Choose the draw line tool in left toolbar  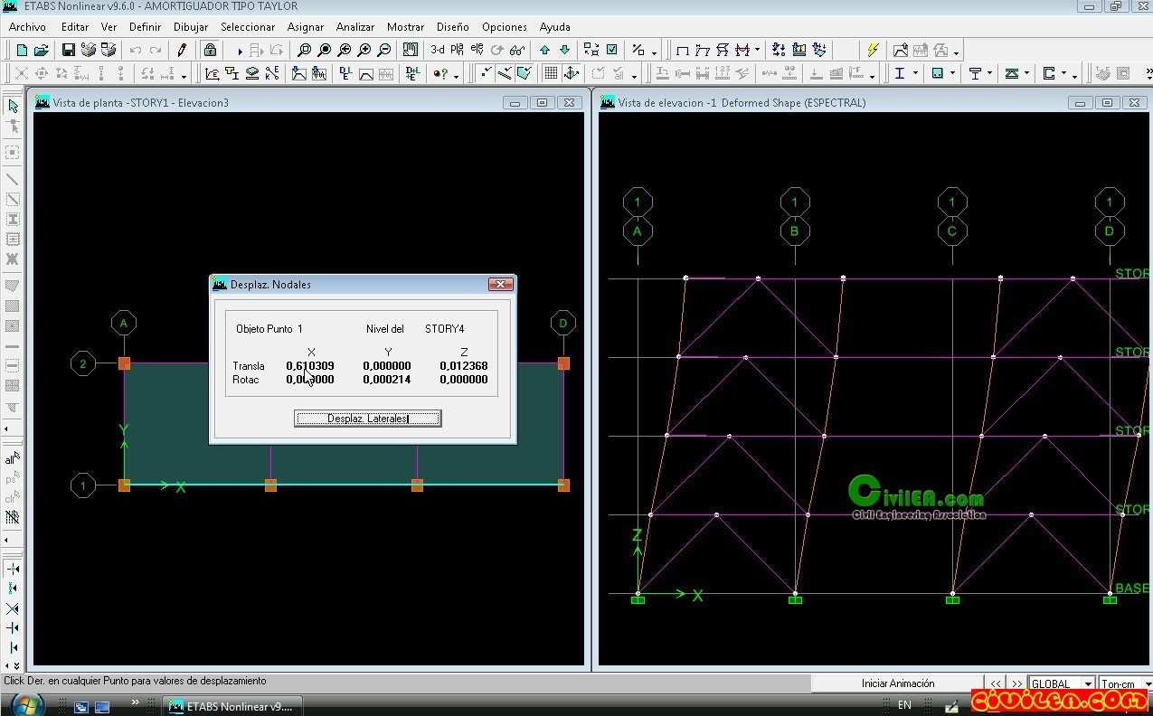pos(13,179)
